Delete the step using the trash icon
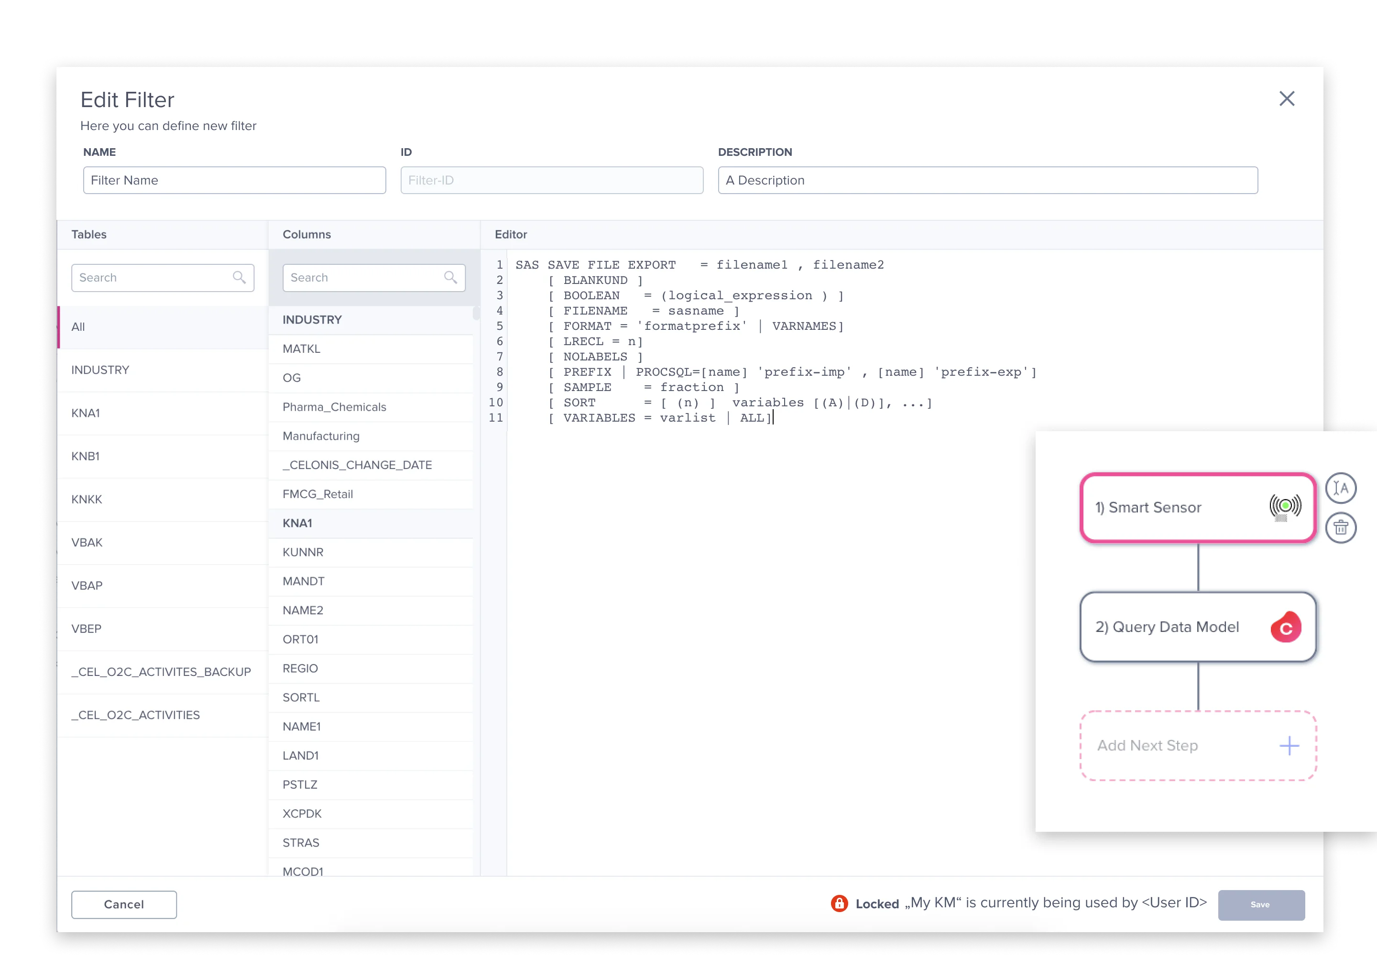1377x979 pixels. [1342, 528]
